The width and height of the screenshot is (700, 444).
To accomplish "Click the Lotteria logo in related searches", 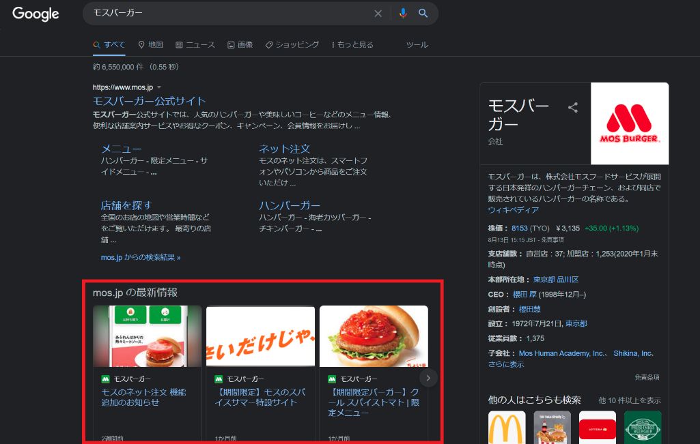I will (597, 428).
